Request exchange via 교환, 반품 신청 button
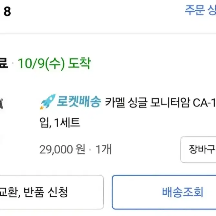This screenshot has height=216, width=216. tap(52, 192)
